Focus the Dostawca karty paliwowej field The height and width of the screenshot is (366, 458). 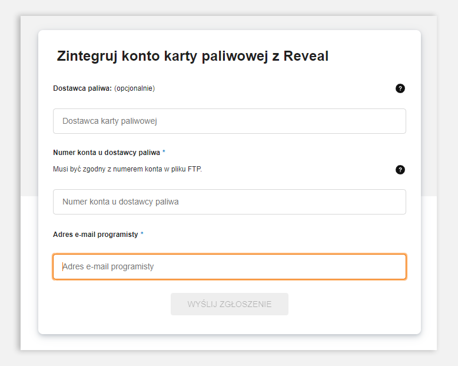click(229, 121)
